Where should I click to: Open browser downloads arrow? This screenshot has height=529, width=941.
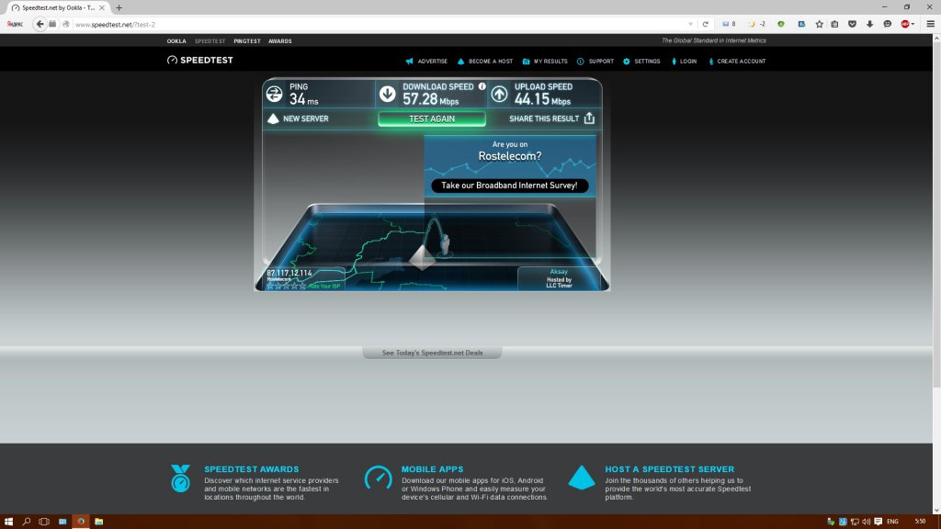point(869,24)
